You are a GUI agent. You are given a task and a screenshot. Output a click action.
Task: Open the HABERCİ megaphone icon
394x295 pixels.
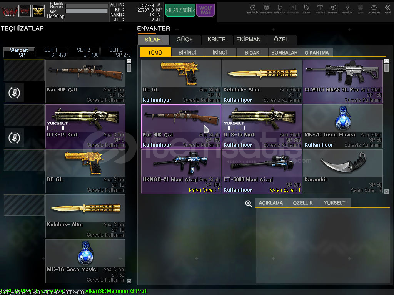pyautogui.click(x=334, y=9)
